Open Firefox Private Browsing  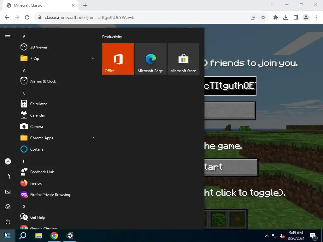point(58,195)
